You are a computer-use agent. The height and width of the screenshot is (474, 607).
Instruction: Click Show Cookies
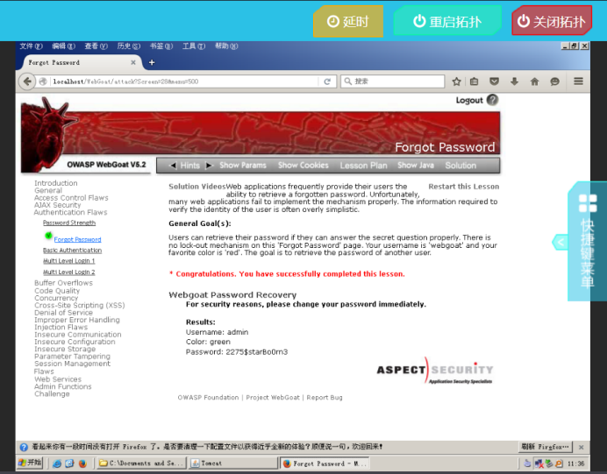pyautogui.click(x=303, y=166)
